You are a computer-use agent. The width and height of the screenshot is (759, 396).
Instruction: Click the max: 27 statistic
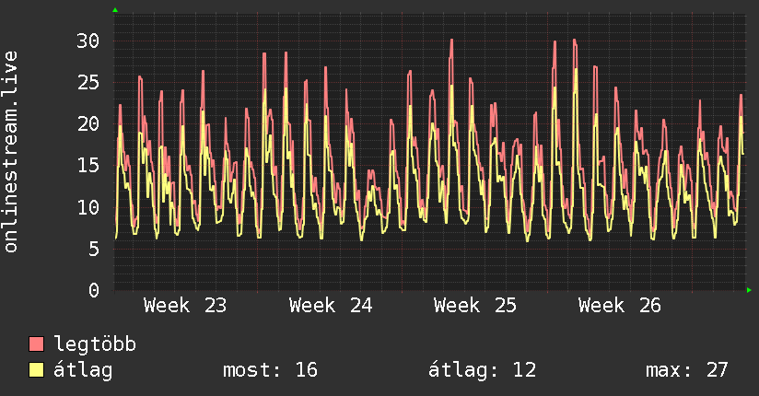pos(687,370)
